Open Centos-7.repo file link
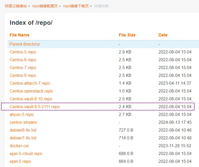 click(x=23, y=67)
